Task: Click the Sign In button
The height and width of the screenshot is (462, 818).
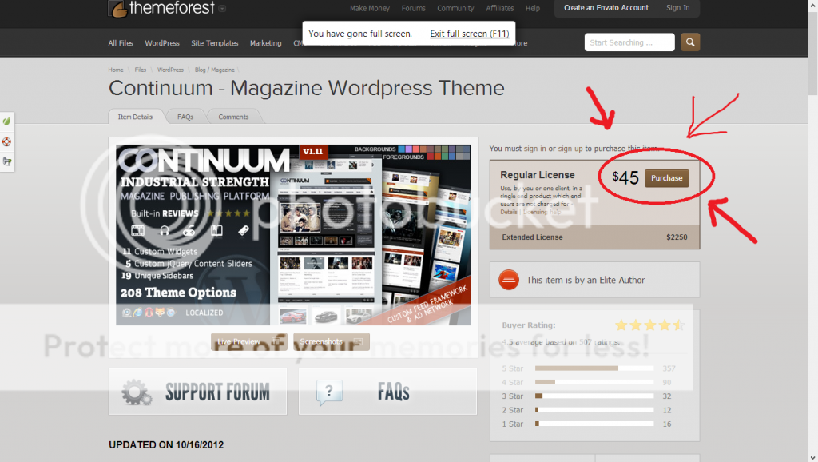Action: [x=677, y=8]
